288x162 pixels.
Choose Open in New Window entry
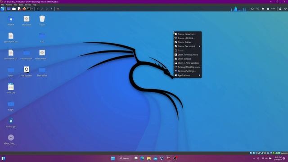(188, 63)
